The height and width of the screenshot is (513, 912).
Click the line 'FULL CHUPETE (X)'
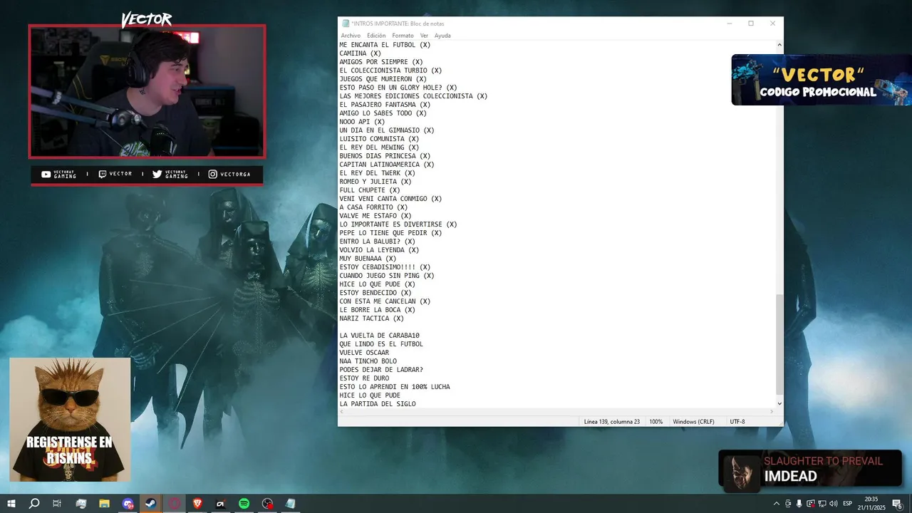pyautogui.click(x=370, y=190)
